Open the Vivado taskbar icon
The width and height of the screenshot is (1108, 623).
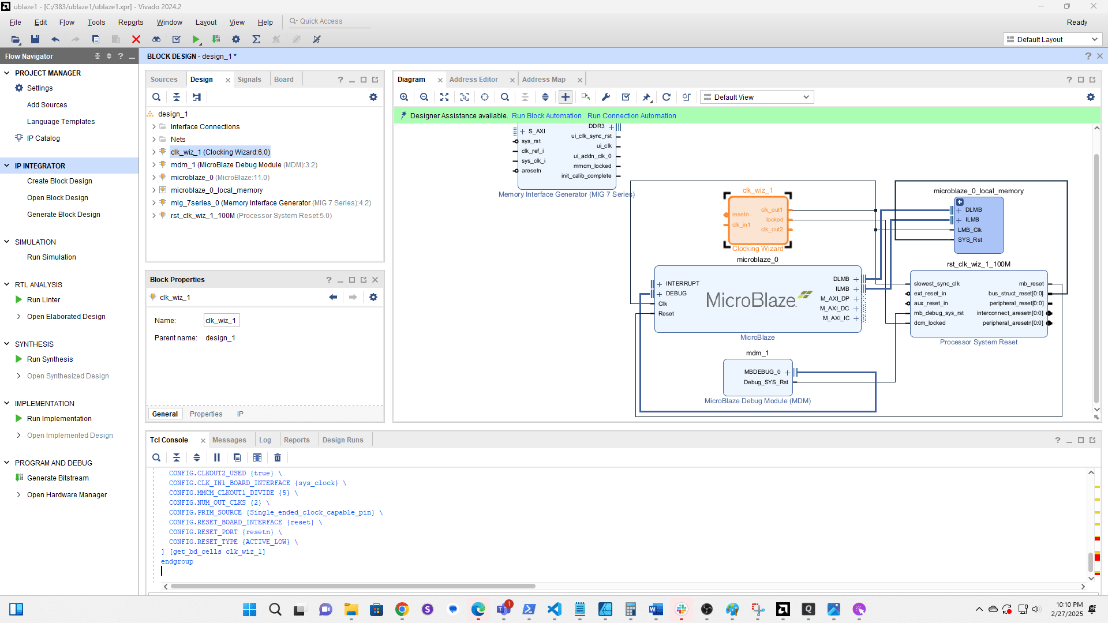783,609
